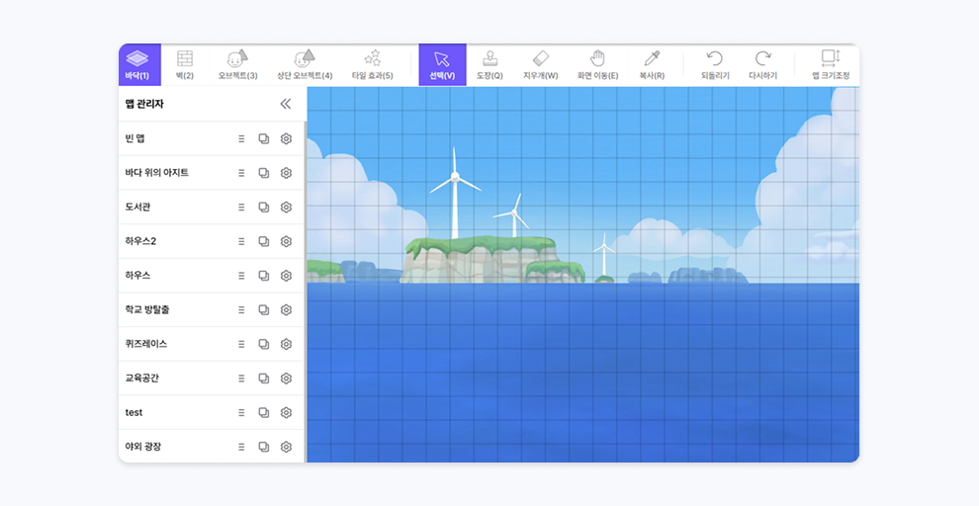This screenshot has height=506, width=979.
Task: Activate the 선택(V) selection tool
Action: 442,65
